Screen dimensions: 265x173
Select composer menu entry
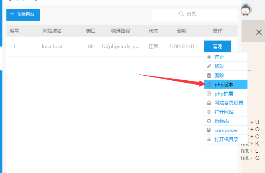pyautogui.click(x=226, y=130)
